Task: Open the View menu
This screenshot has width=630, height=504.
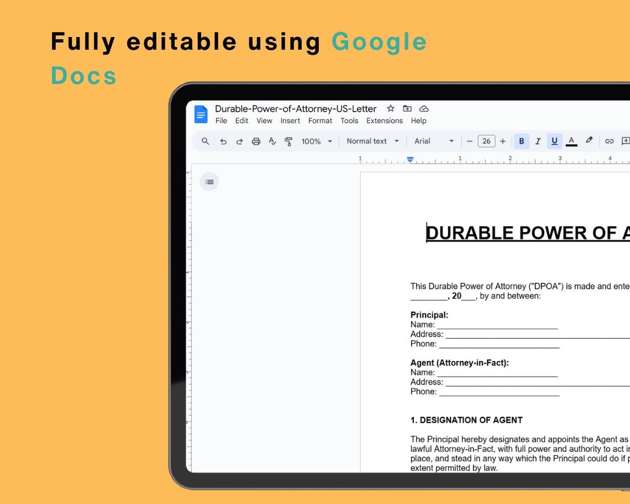Action: [264, 120]
